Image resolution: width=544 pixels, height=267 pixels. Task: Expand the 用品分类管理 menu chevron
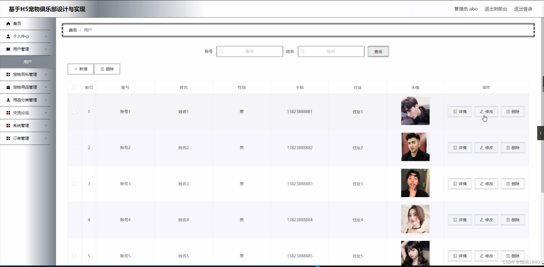click(x=46, y=100)
